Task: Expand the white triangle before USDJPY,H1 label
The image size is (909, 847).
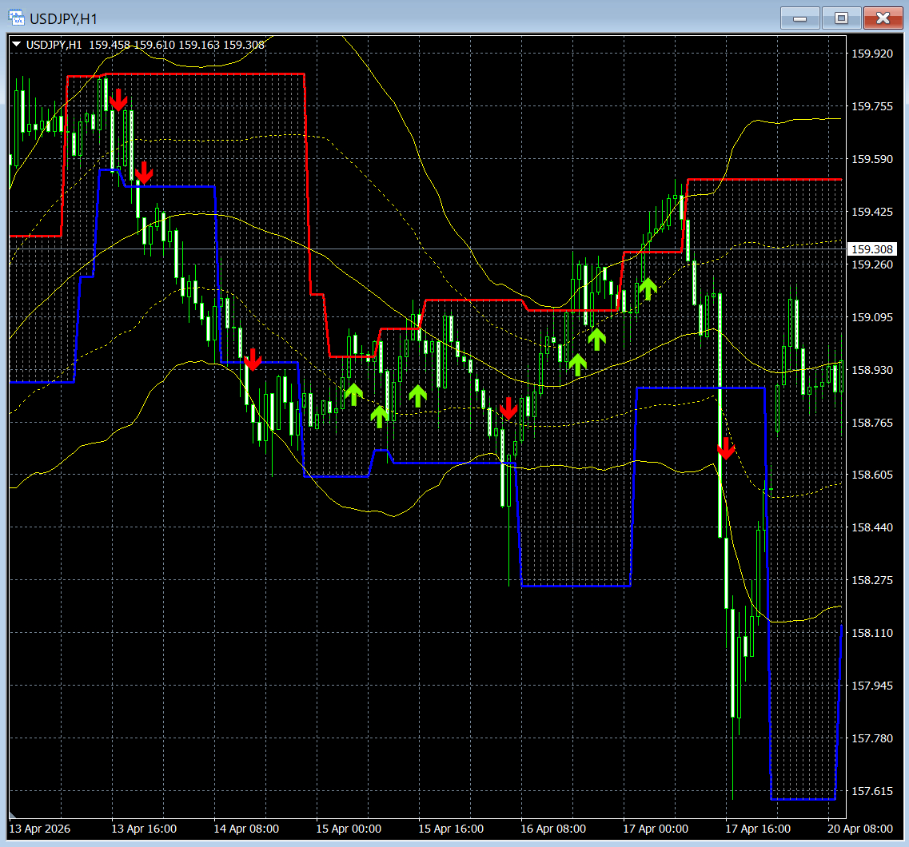Action: [x=16, y=44]
